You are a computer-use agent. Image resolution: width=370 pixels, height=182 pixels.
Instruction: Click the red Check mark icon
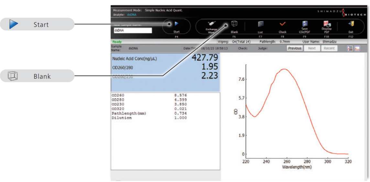tap(282, 25)
